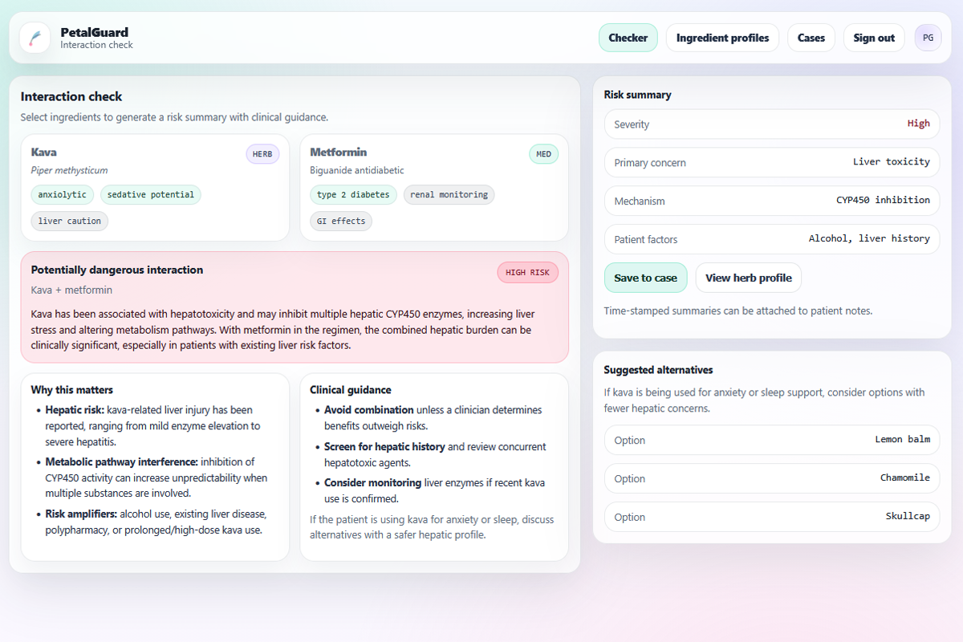
Task: Choose the Chamomile alternative option
Action: [771, 478]
